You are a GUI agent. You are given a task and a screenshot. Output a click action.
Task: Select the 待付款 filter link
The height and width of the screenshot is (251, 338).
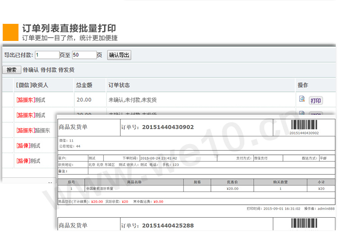(x=48, y=70)
